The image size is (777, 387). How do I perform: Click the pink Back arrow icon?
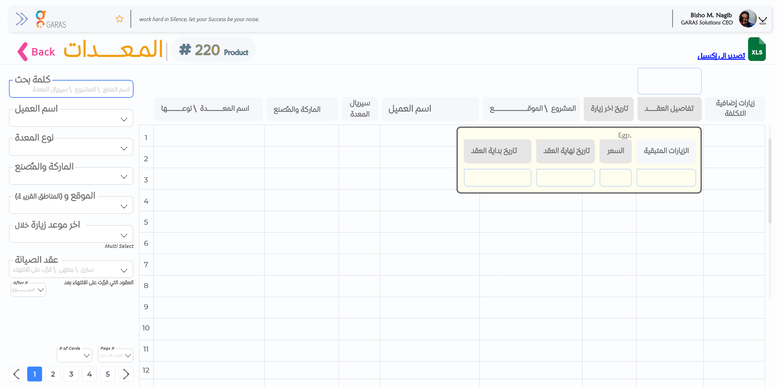(23, 52)
